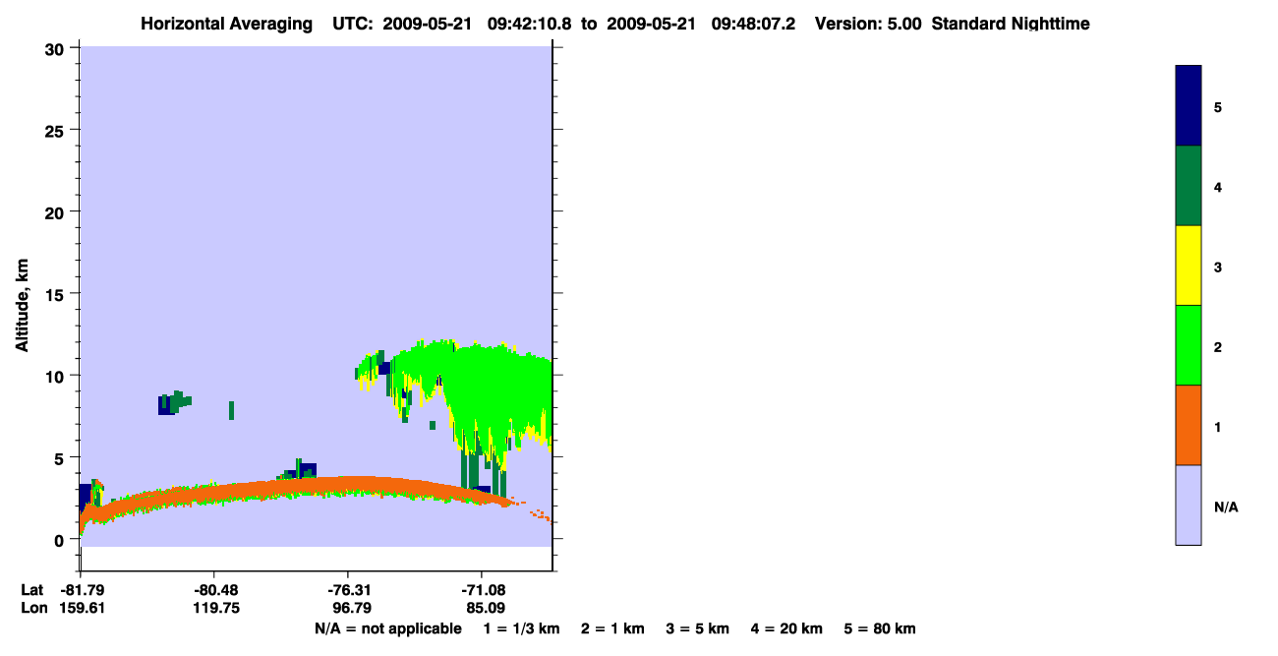This screenshot has height=656, width=1278.
Task: Click the small dark blue patch near 8 km
Action: pos(165,405)
